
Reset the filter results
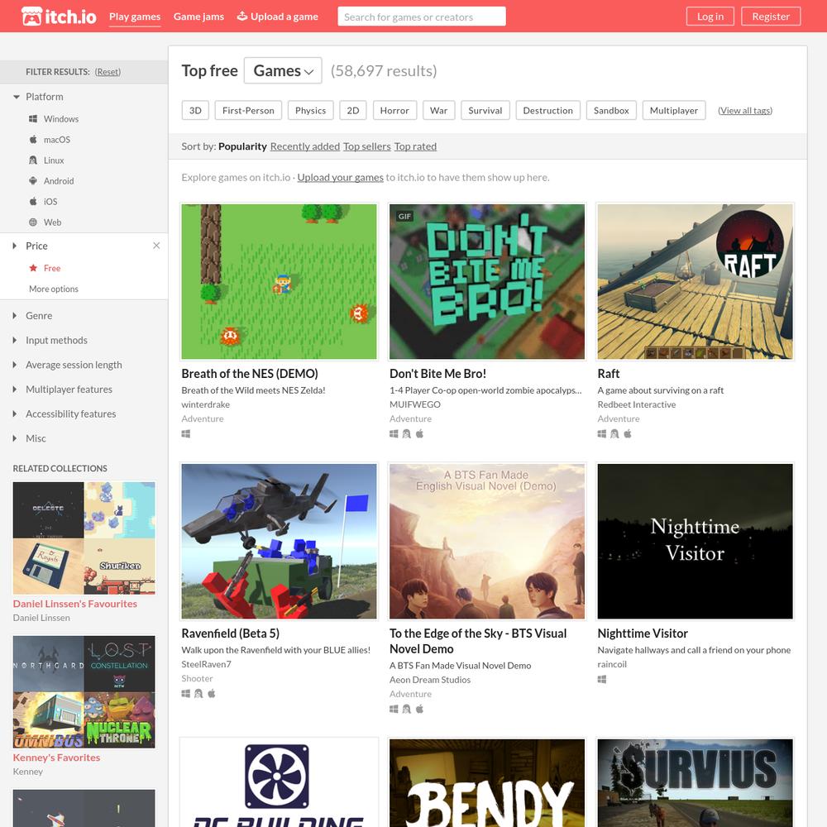click(108, 72)
